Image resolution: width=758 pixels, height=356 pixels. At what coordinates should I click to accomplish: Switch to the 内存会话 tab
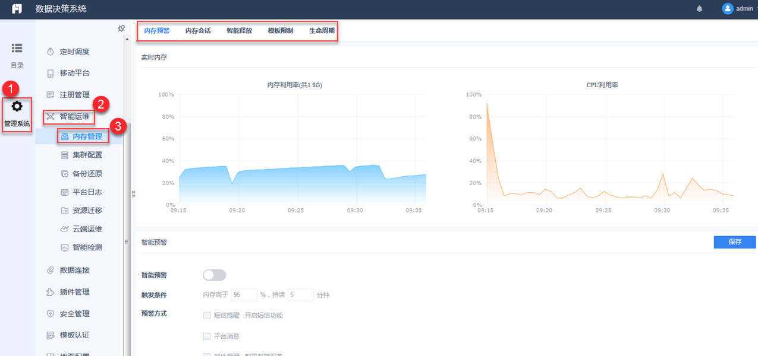tap(198, 30)
